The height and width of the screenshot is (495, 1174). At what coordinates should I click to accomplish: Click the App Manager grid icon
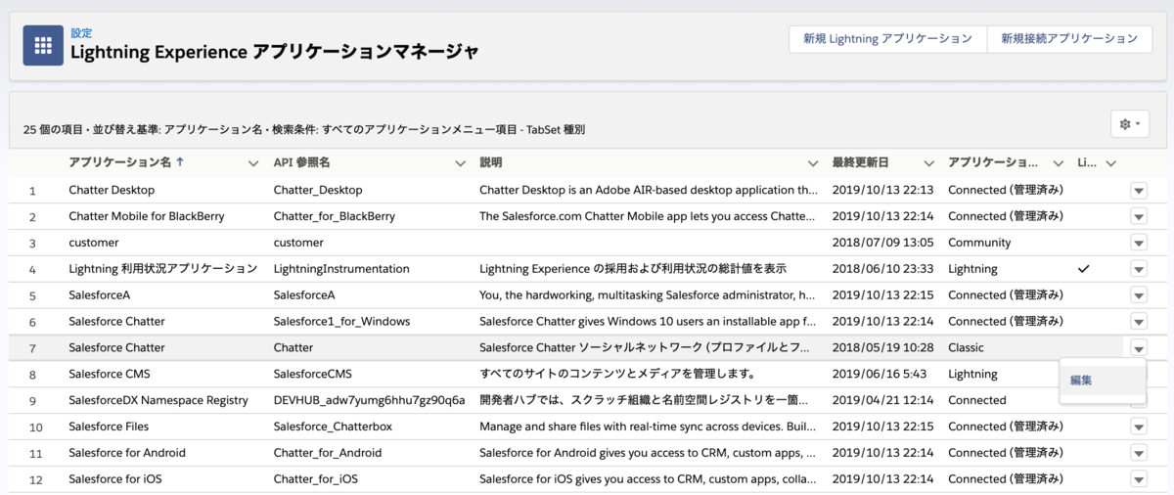[x=43, y=45]
